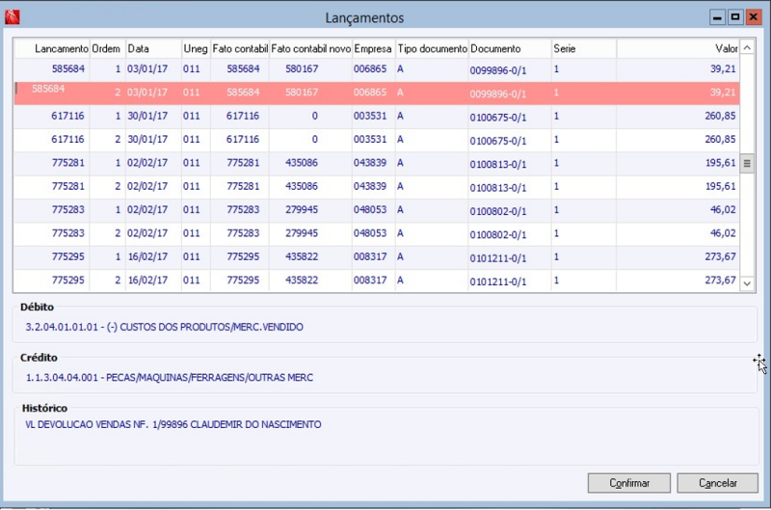This screenshot has width=771, height=510.
Task: Click the Fato contabil novo column header
Action: point(310,49)
